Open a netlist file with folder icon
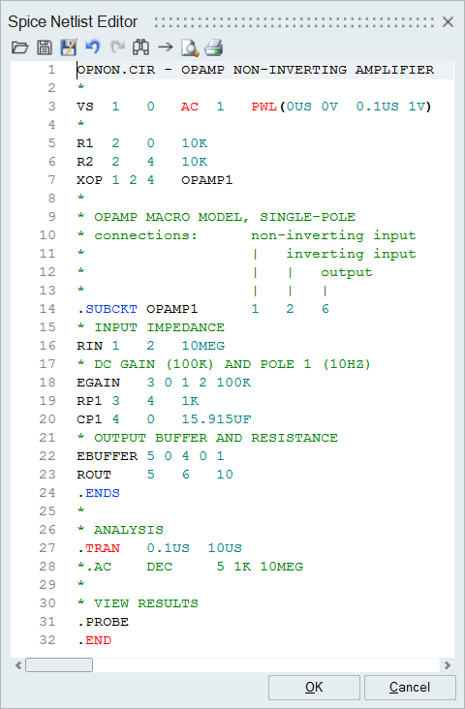465x709 pixels. coord(20,47)
